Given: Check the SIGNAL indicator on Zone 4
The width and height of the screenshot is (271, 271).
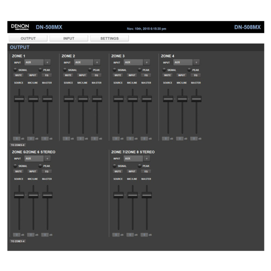Looking at the screenshot, I should tap(164, 70).
